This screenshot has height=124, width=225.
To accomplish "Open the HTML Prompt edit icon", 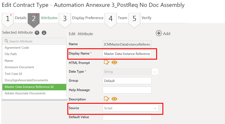I will [x=106, y=63].
